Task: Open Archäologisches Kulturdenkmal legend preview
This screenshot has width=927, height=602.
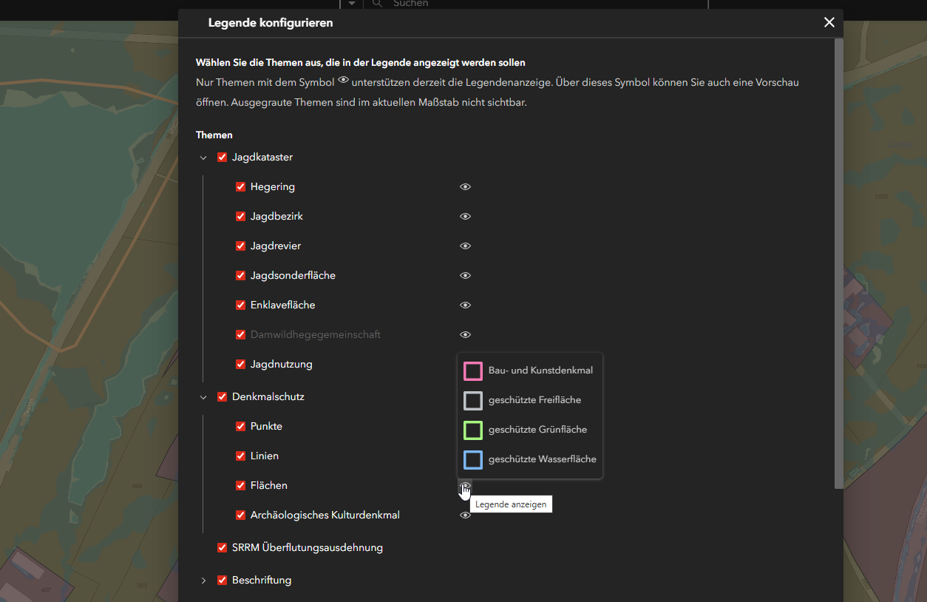Action: (x=465, y=515)
